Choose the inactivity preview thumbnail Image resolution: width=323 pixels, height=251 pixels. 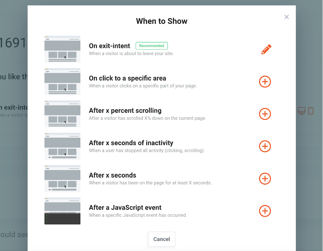pyautogui.click(x=62, y=146)
